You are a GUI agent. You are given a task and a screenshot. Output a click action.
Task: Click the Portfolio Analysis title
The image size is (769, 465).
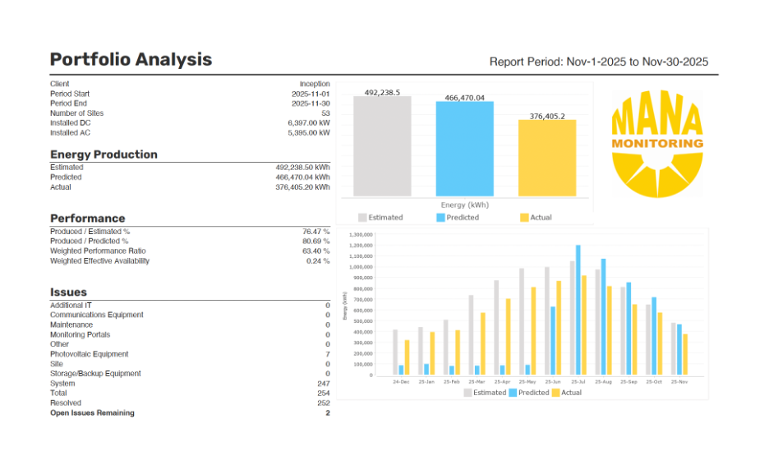(x=131, y=59)
